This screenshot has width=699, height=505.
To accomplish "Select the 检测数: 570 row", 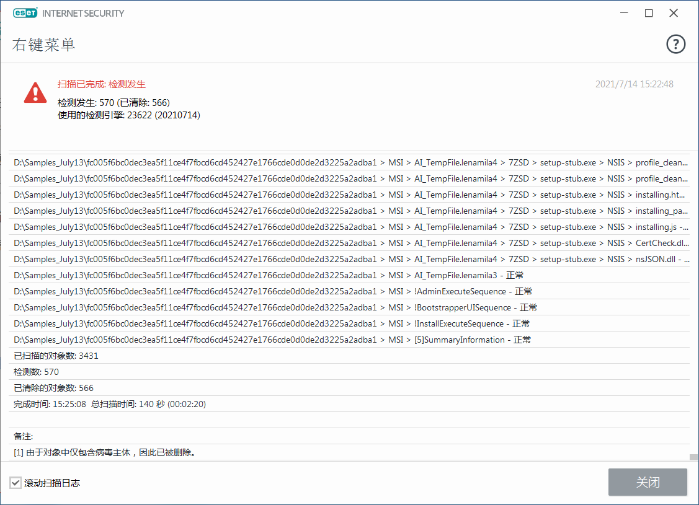I will coord(350,372).
